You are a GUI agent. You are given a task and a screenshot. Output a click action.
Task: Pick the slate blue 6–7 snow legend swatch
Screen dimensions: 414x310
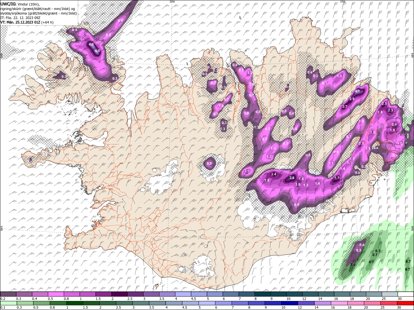tap(231, 294)
